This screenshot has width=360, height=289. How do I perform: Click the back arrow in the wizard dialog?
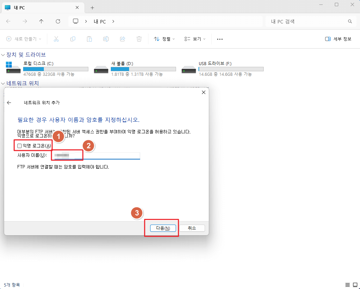point(9,102)
